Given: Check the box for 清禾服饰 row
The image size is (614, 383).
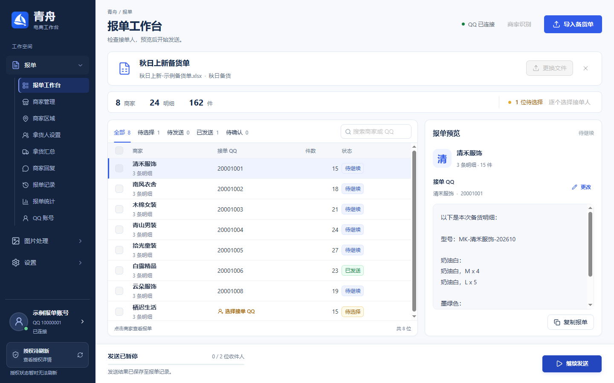Looking at the screenshot, I should pyautogui.click(x=119, y=169).
